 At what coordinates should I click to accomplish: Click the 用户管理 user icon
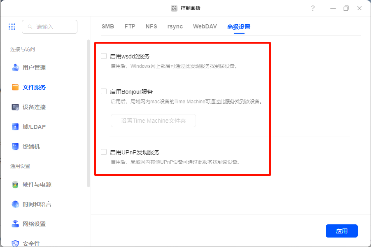[15, 68]
